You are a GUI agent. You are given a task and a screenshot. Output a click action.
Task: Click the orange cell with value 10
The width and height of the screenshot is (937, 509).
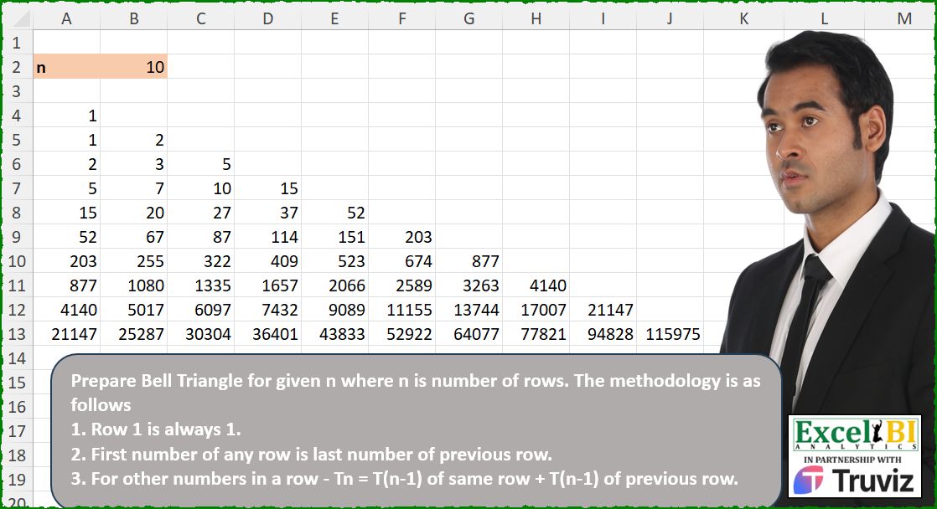click(x=134, y=67)
